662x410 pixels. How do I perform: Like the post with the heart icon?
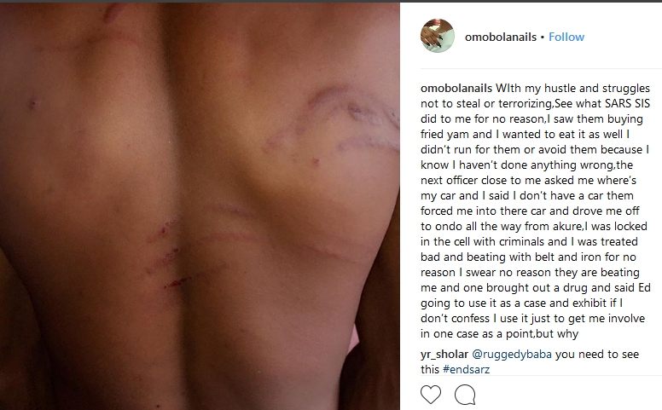click(x=431, y=395)
